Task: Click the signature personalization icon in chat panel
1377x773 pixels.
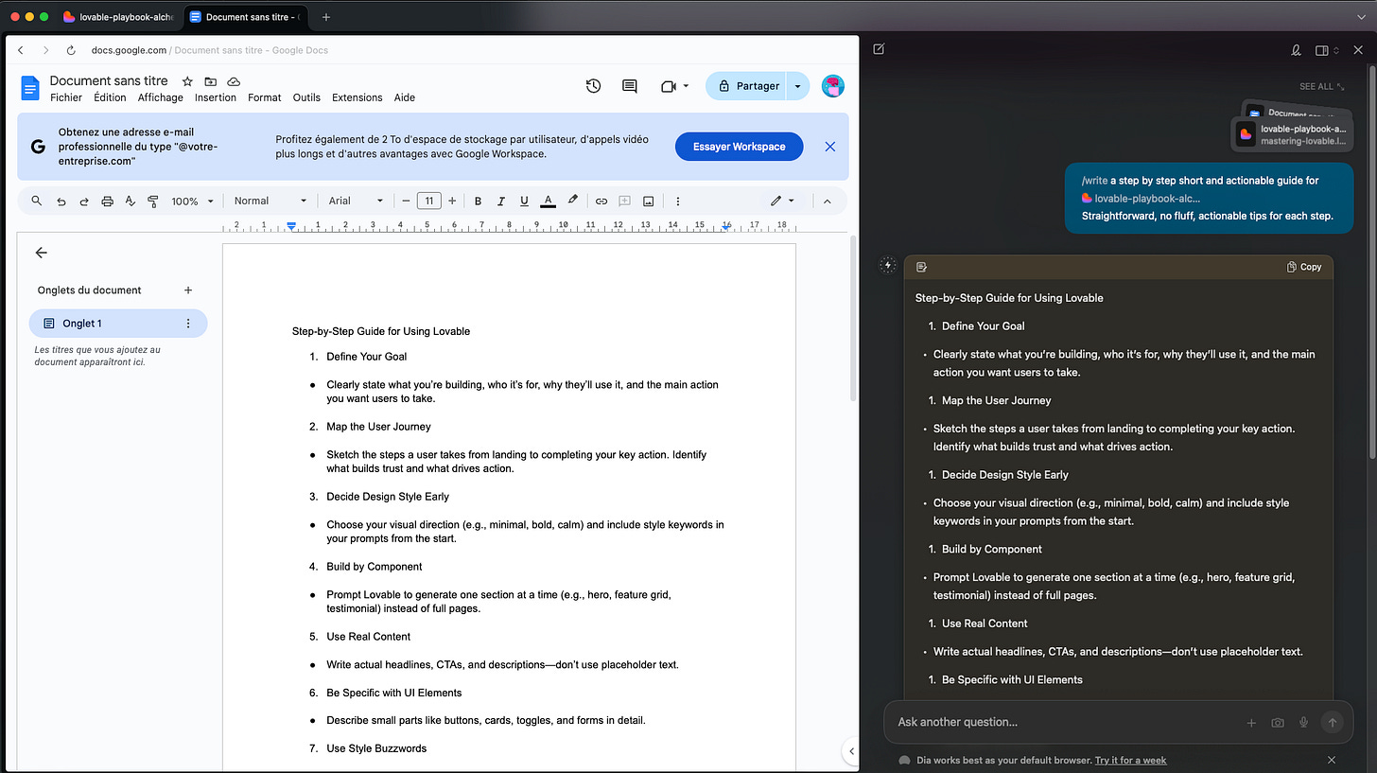Action: 1297,50
